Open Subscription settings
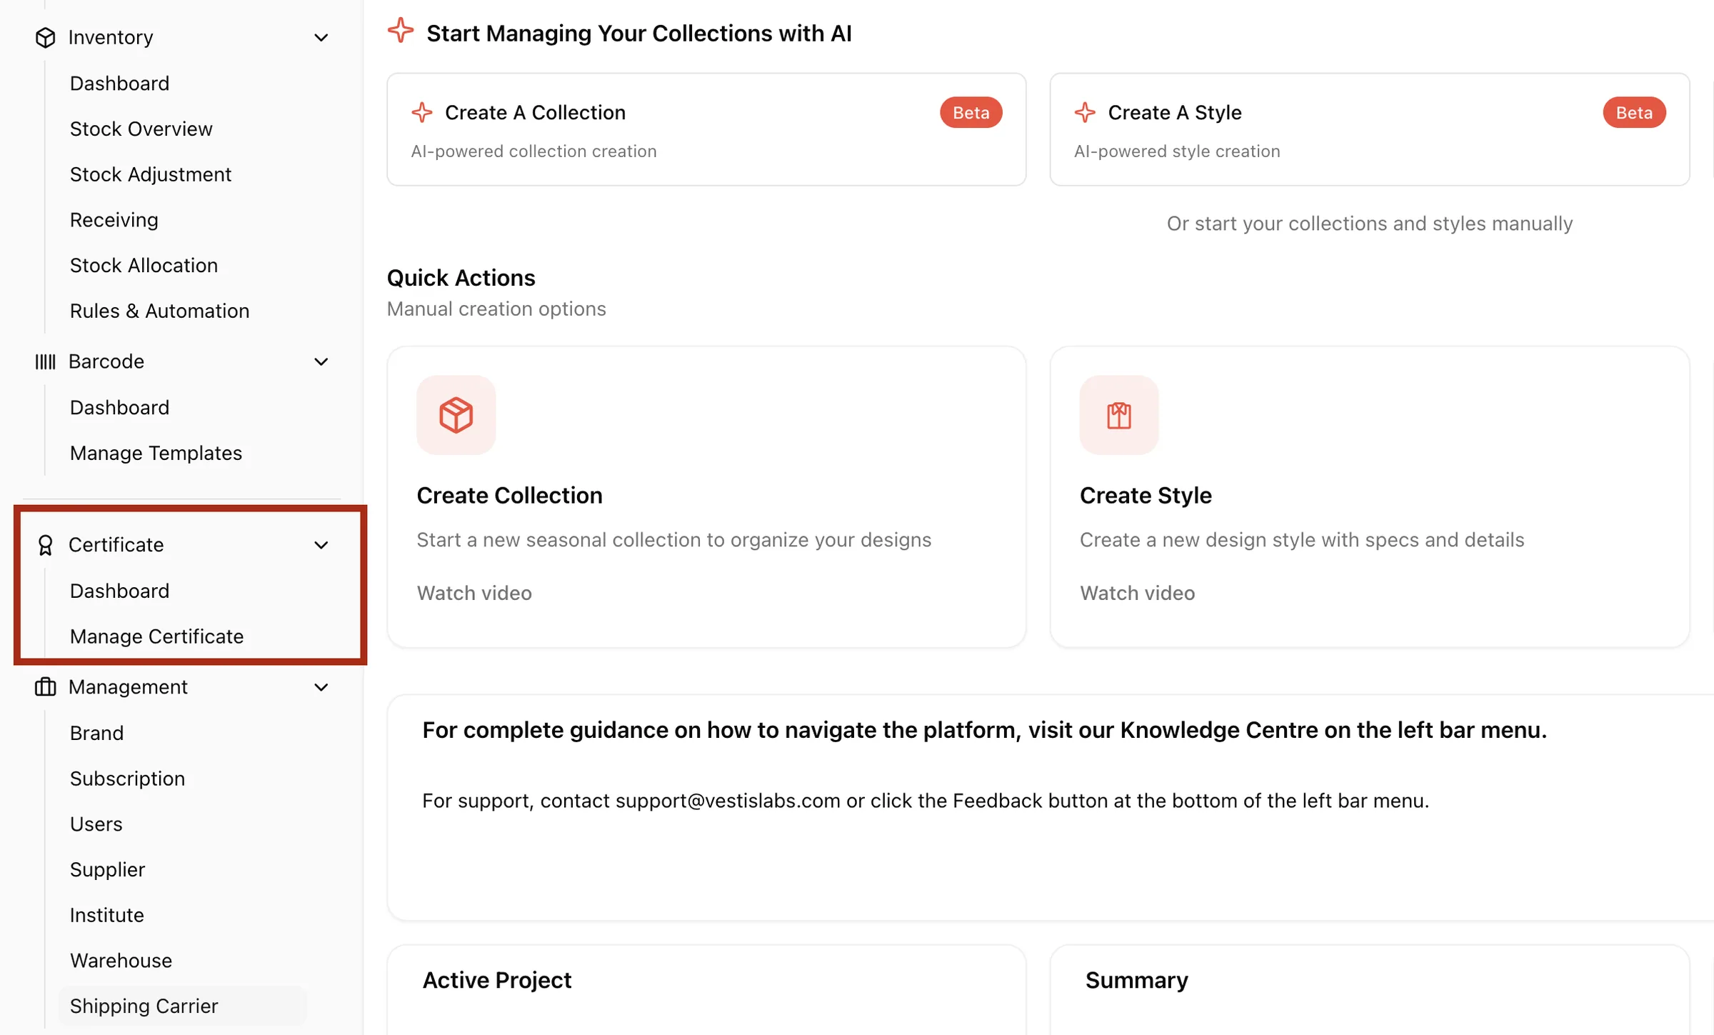The height and width of the screenshot is (1035, 1714). pyautogui.click(x=127, y=779)
